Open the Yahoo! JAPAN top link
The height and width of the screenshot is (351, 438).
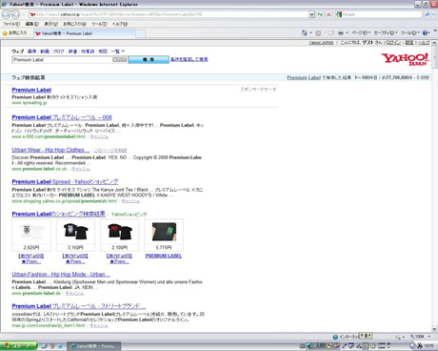(x=321, y=43)
